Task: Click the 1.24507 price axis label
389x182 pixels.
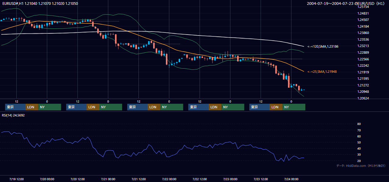Action: (x=363, y=20)
